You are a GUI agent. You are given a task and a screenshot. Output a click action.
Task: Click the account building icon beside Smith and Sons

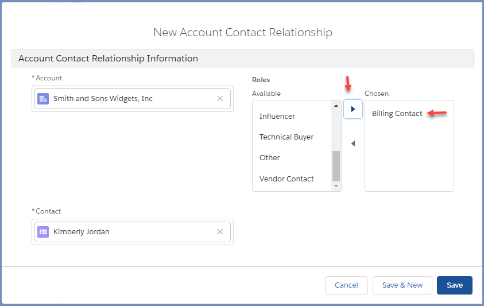pyautogui.click(x=43, y=99)
